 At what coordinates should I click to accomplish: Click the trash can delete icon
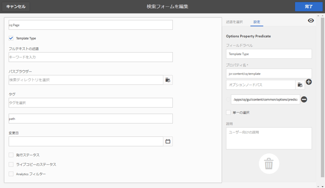(x=269, y=164)
